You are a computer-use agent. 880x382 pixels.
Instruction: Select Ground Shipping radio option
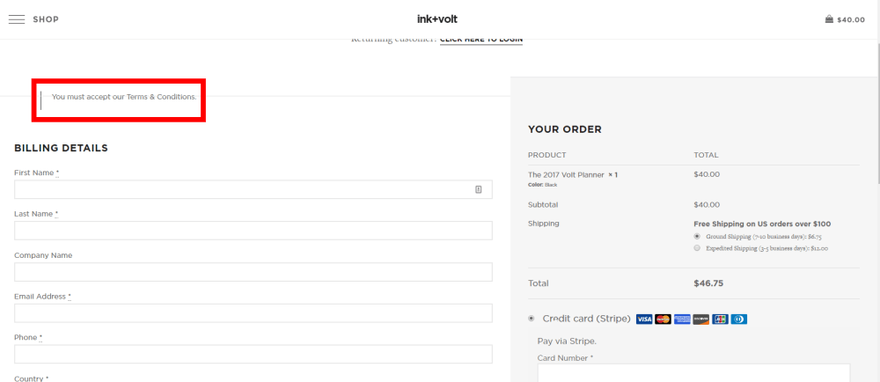tap(697, 237)
